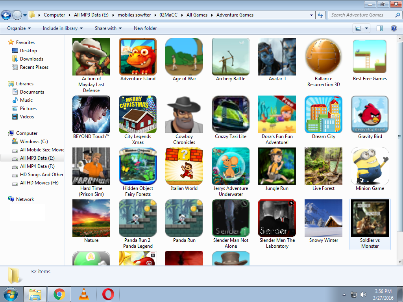Select City Legends Xmas icon
This screenshot has height=302, width=403.
point(138,114)
